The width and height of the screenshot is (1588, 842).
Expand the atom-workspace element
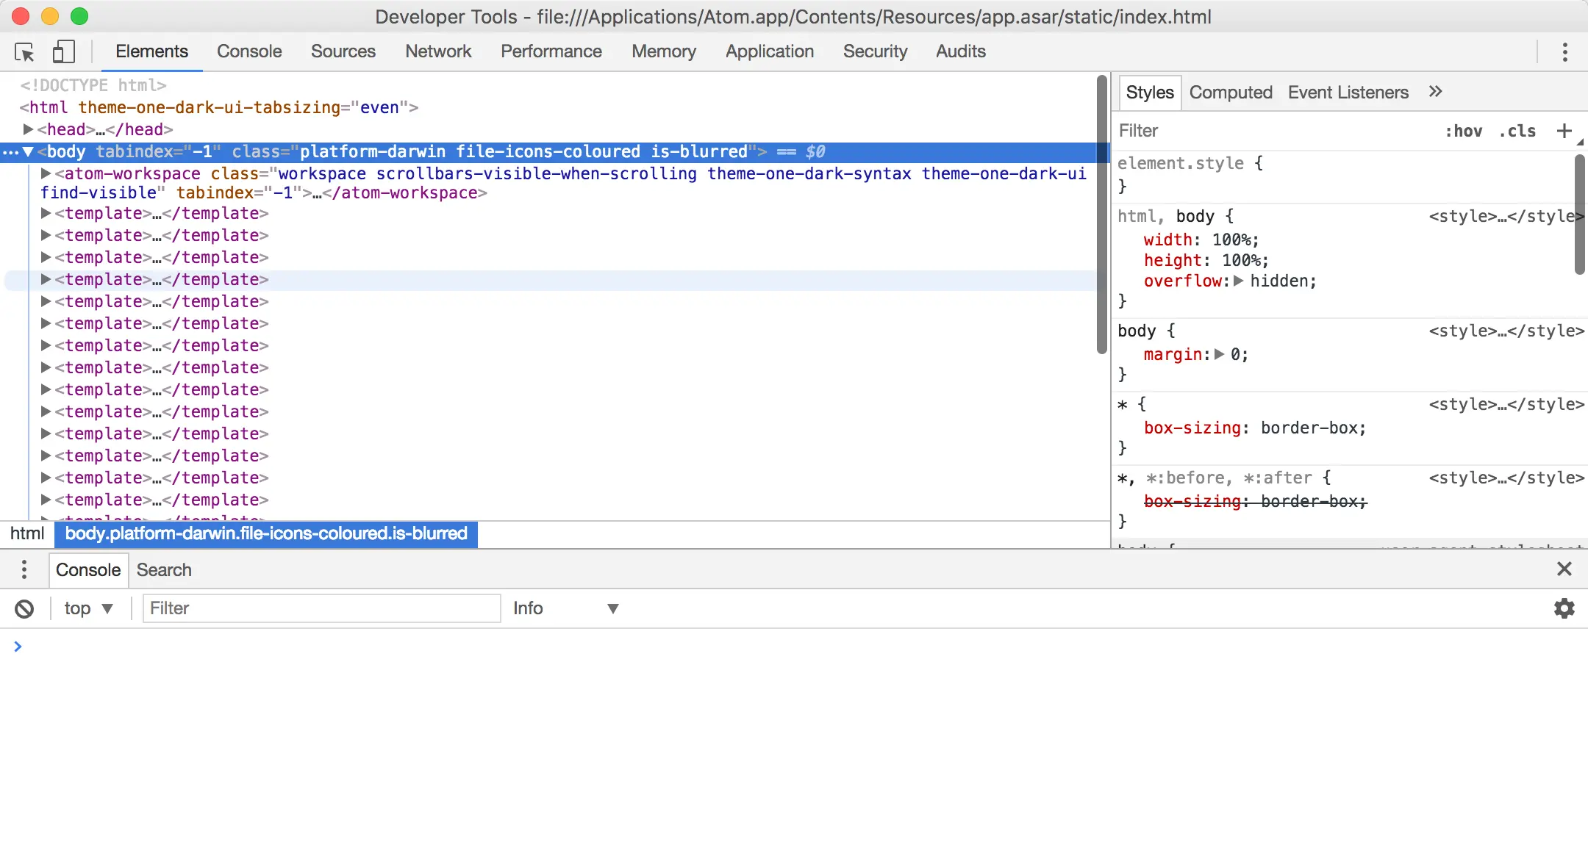point(46,174)
